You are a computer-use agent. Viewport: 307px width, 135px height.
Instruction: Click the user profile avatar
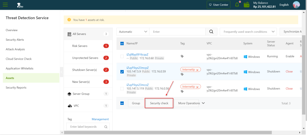point(296,5)
